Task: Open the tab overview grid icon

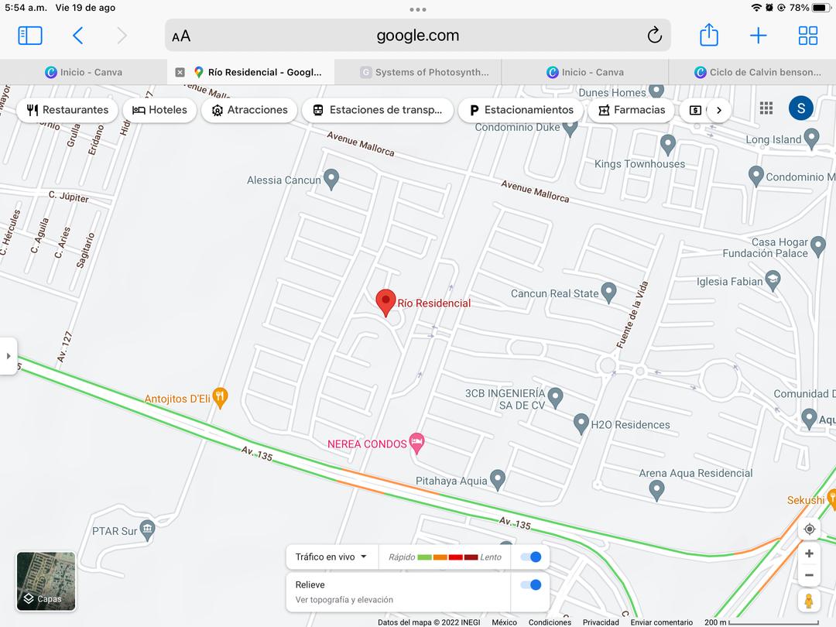Action: [x=807, y=36]
